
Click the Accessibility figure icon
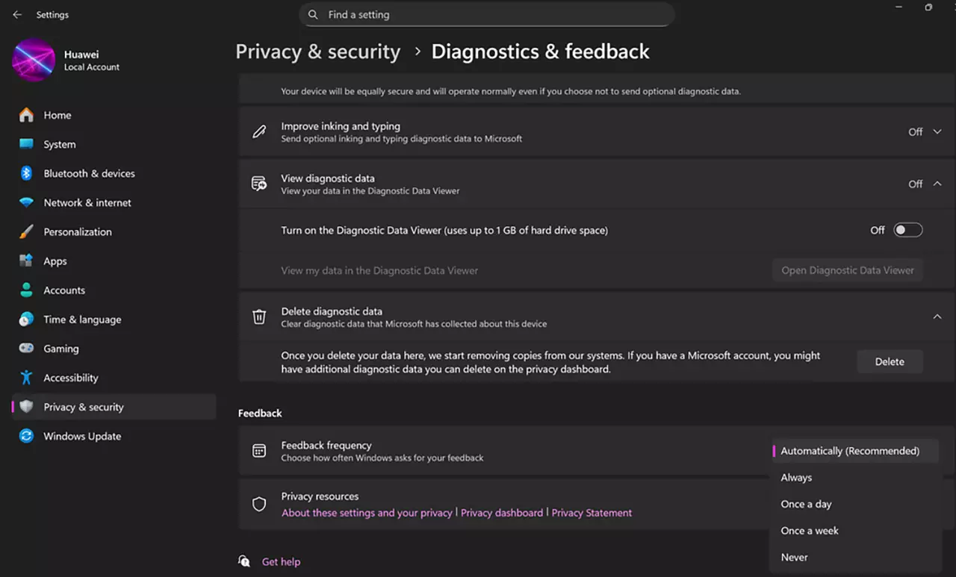pyautogui.click(x=26, y=378)
